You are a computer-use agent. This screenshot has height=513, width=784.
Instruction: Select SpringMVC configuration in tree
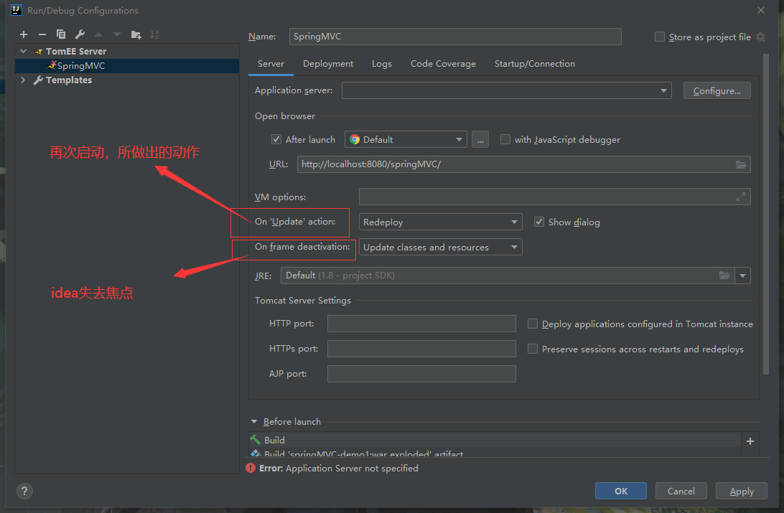pyautogui.click(x=127, y=65)
